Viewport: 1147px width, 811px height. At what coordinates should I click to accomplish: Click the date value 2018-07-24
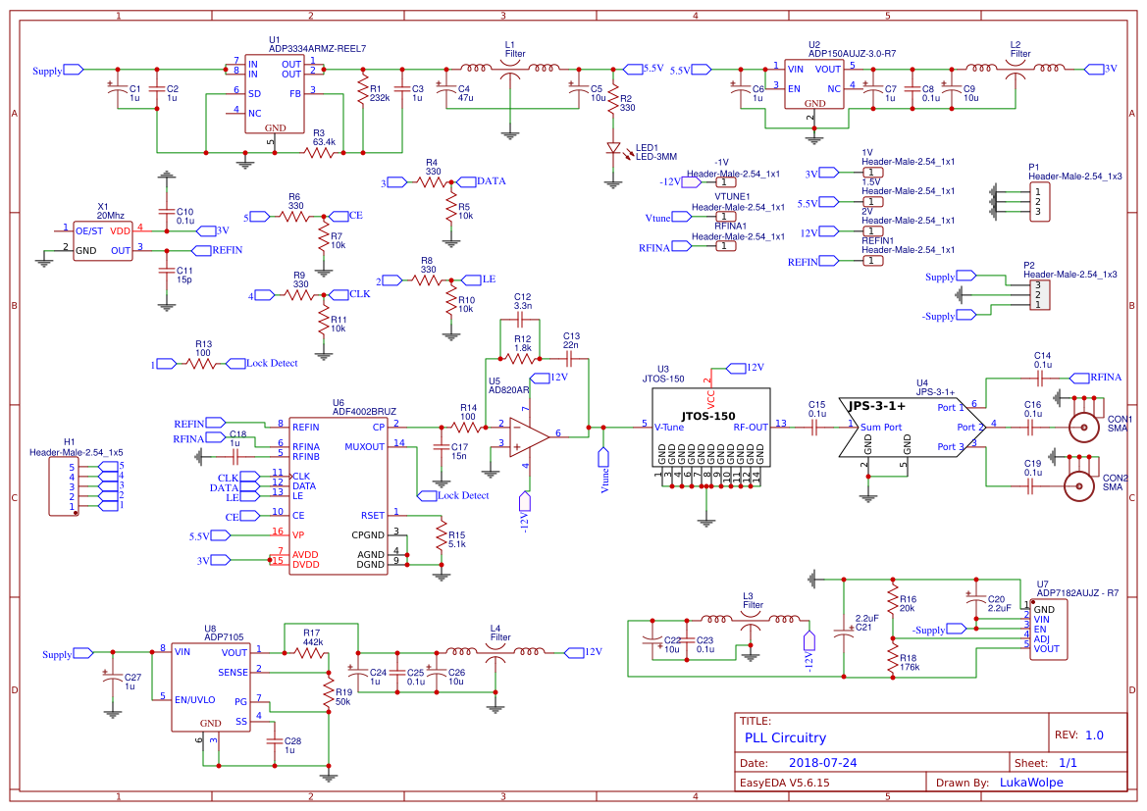tap(822, 763)
